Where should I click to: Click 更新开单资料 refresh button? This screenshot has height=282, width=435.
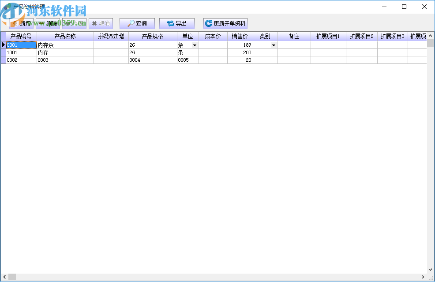point(225,23)
